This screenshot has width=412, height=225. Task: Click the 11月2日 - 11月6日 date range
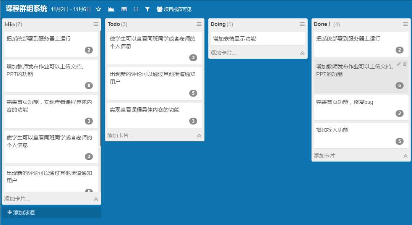[71, 9]
